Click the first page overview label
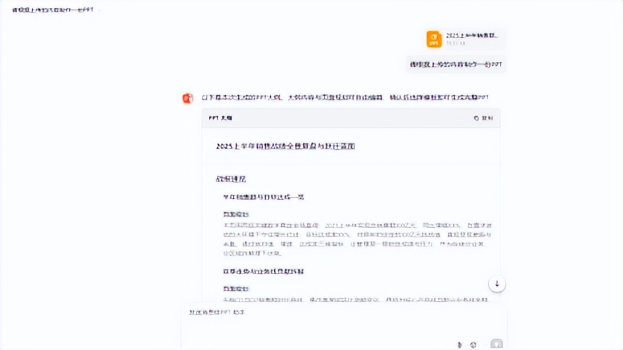623x350 pixels. point(235,215)
